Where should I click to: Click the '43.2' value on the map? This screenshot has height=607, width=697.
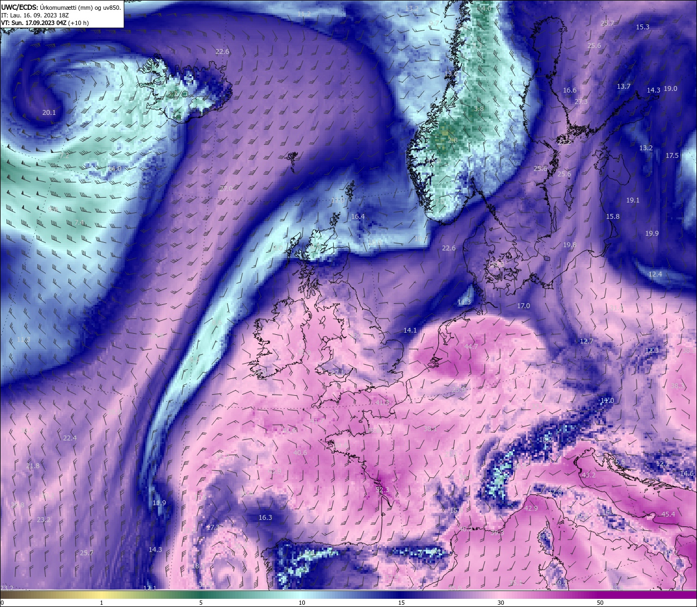click(589, 475)
